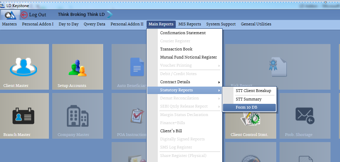This screenshot has height=162, width=340.
Task: Click the Company Master building icon
Action: (x=75, y=115)
